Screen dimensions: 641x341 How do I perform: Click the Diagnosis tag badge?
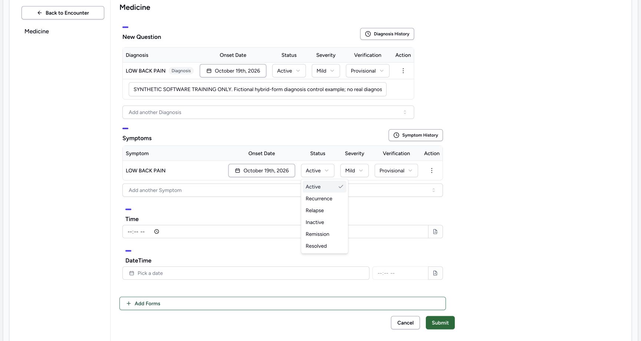tap(181, 71)
